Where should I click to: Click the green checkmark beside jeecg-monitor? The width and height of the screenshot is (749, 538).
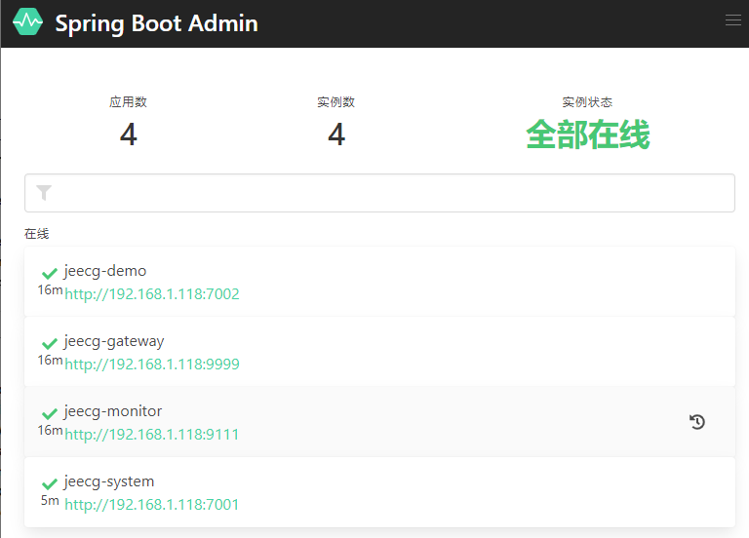tap(50, 414)
